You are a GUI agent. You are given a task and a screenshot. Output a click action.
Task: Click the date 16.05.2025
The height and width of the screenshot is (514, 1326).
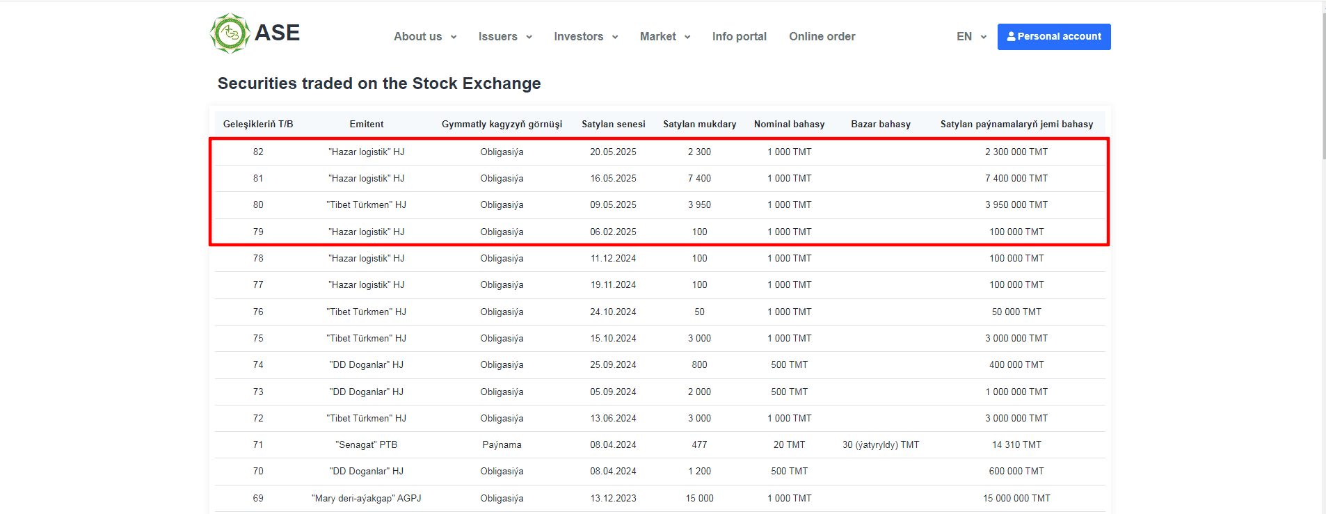pyautogui.click(x=613, y=178)
